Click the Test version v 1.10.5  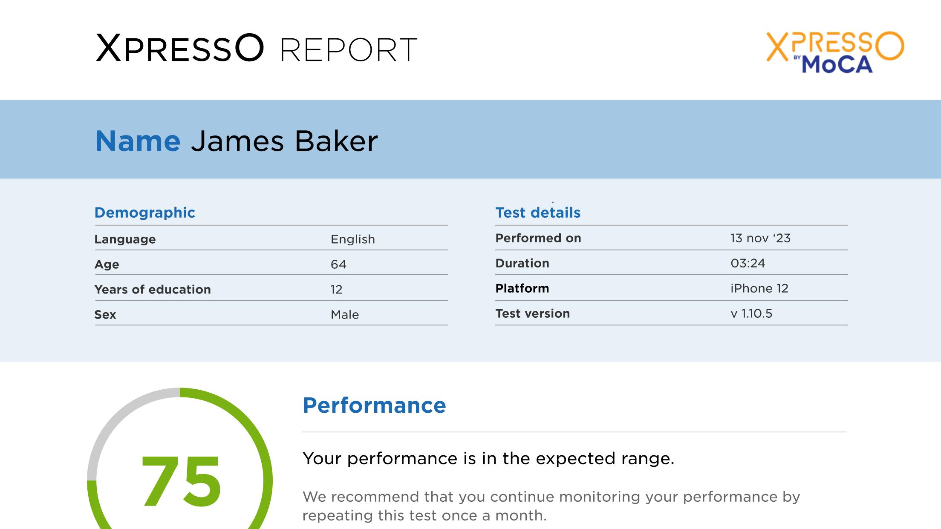click(751, 313)
